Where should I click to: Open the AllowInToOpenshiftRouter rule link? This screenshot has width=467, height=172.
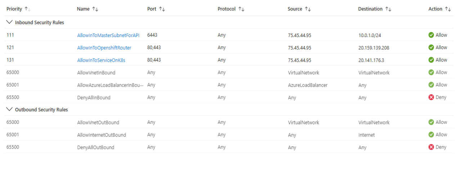click(x=104, y=47)
